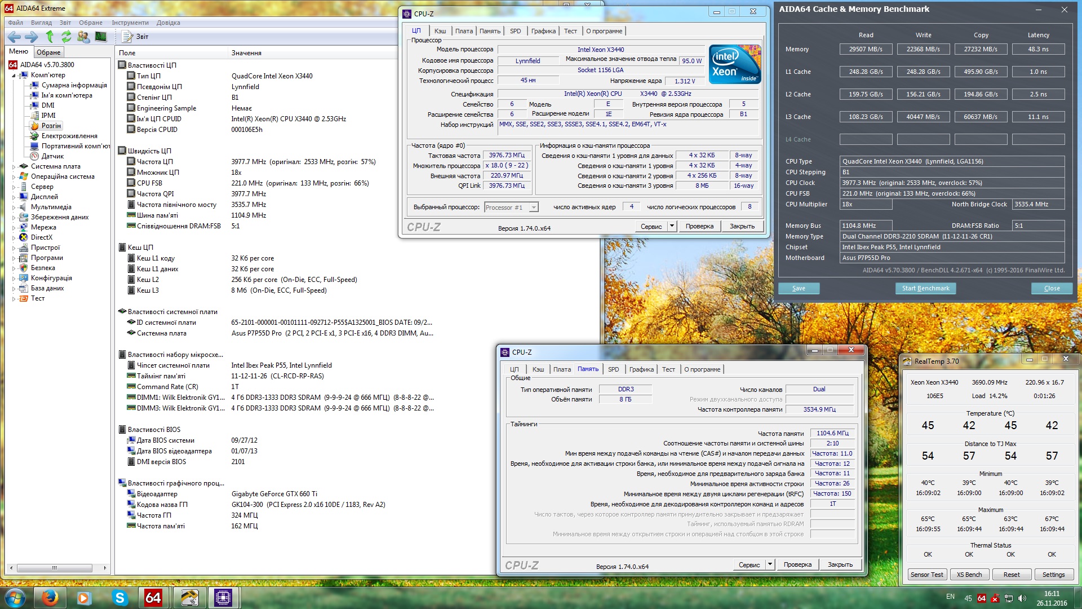Switch to the Обране tab
Screen dimensions: 1082x609
[x=48, y=52]
